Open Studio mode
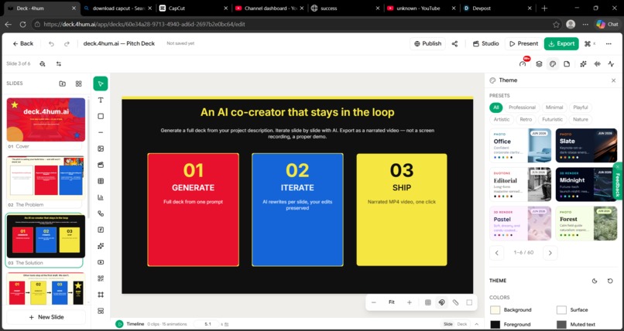The height and width of the screenshot is (331, 624). 485,44
